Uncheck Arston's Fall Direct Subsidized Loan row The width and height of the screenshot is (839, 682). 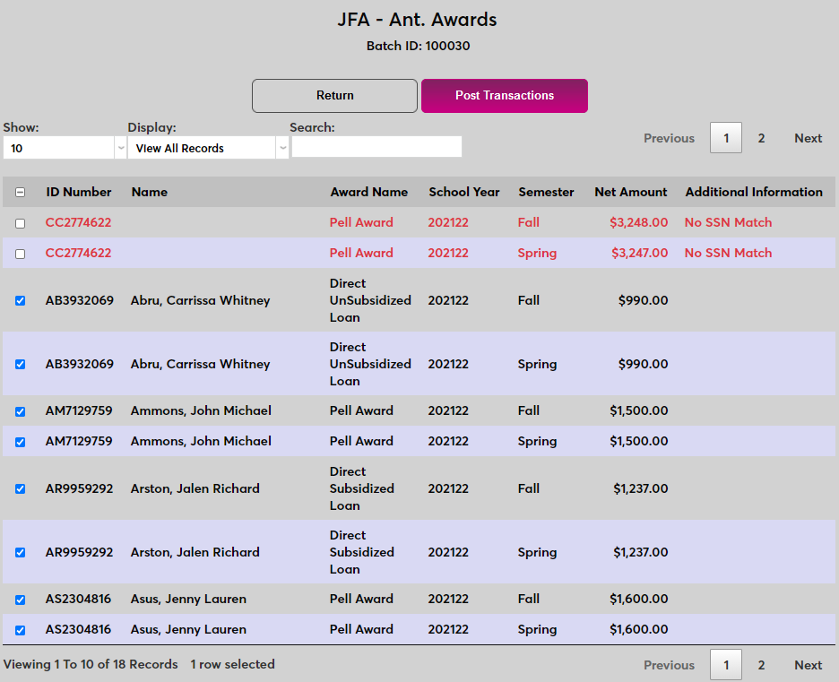click(20, 488)
